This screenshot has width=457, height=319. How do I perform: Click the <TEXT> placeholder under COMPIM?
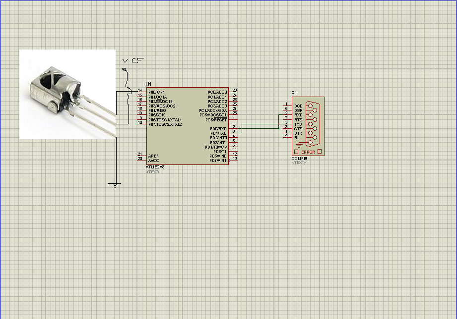[x=299, y=162]
